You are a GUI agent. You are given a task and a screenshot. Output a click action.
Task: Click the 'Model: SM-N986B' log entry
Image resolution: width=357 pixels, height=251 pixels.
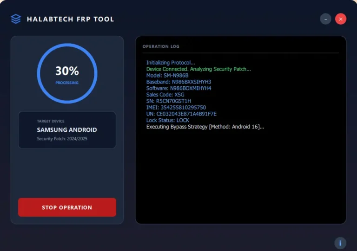167,76
